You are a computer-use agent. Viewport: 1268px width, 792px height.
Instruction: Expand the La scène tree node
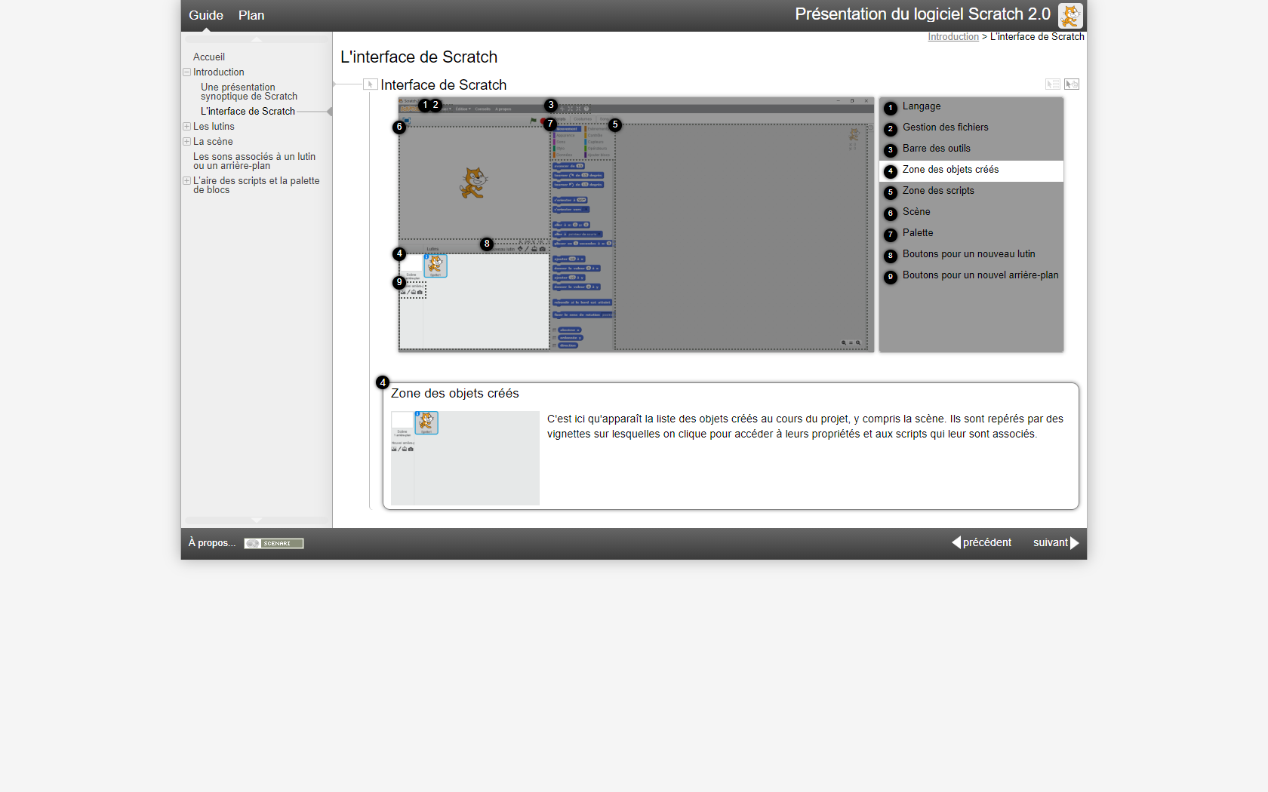[186, 142]
